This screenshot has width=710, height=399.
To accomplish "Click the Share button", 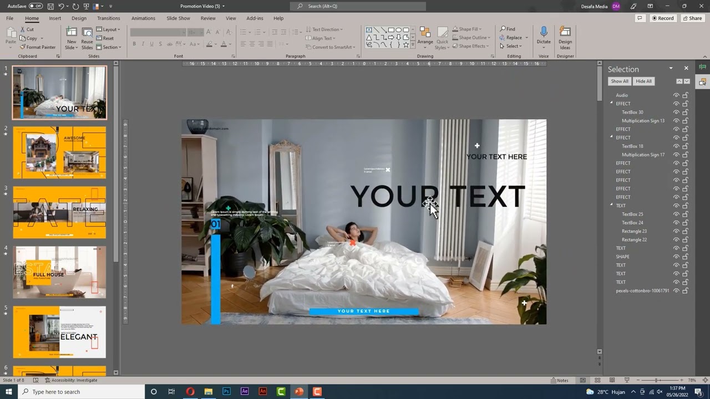I will pyautogui.click(x=692, y=18).
